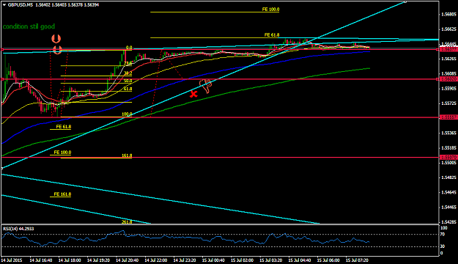Screen dimensions: 458x264
Task: Click the 23.6 Fibonacci level label
Action: tap(128, 63)
